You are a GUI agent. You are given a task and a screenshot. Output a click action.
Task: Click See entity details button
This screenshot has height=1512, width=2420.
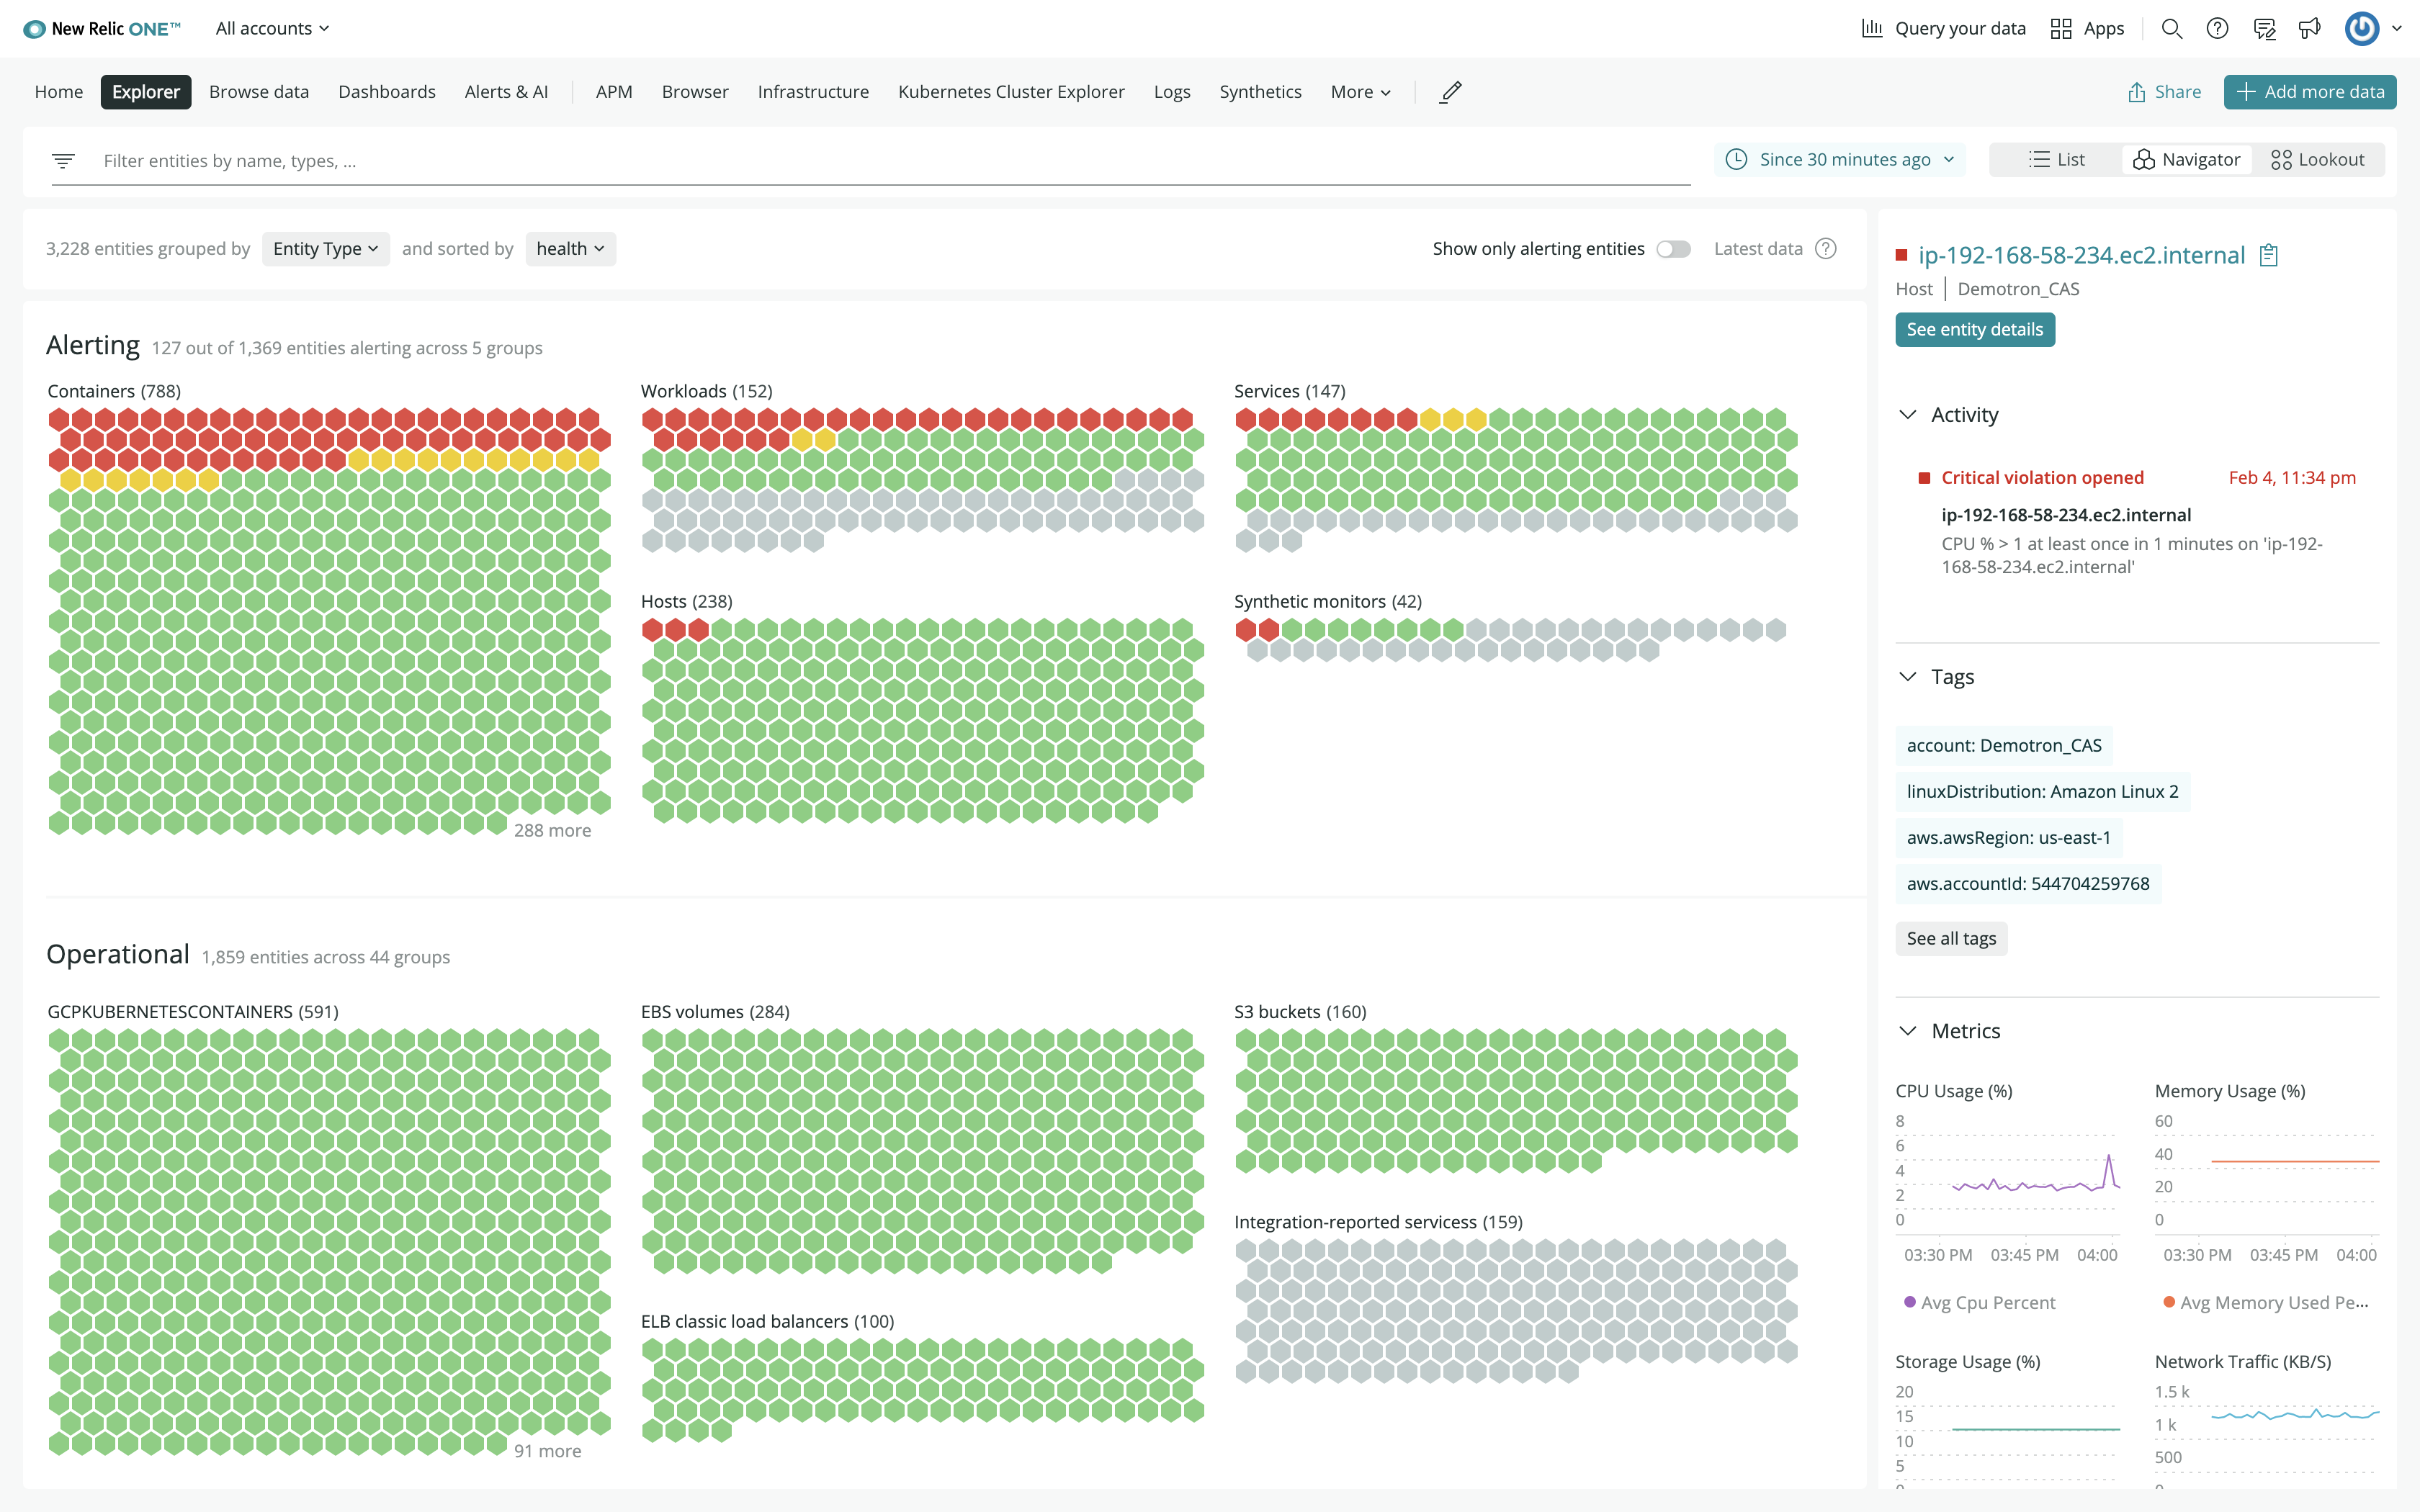pyautogui.click(x=1975, y=330)
